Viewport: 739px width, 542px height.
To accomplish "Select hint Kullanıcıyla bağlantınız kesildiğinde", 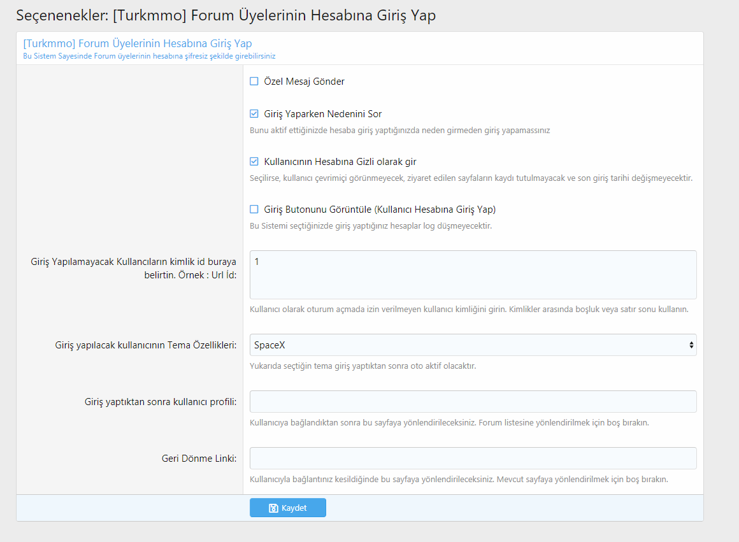I will [459, 480].
